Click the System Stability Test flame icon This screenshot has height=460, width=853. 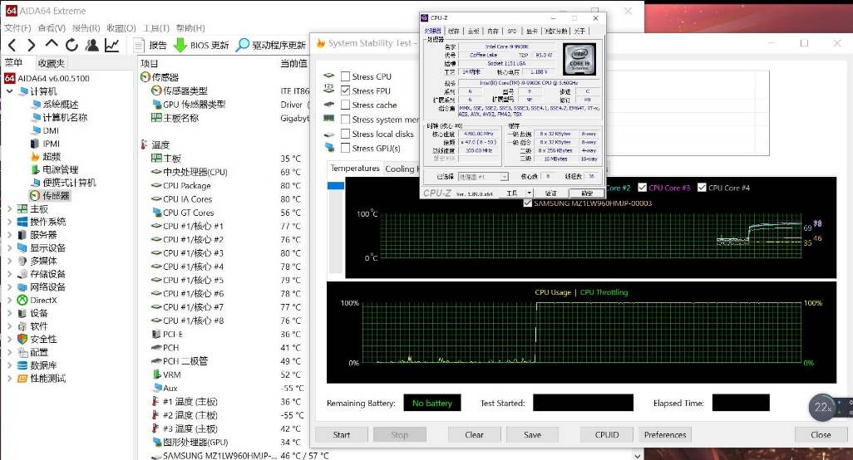point(321,43)
